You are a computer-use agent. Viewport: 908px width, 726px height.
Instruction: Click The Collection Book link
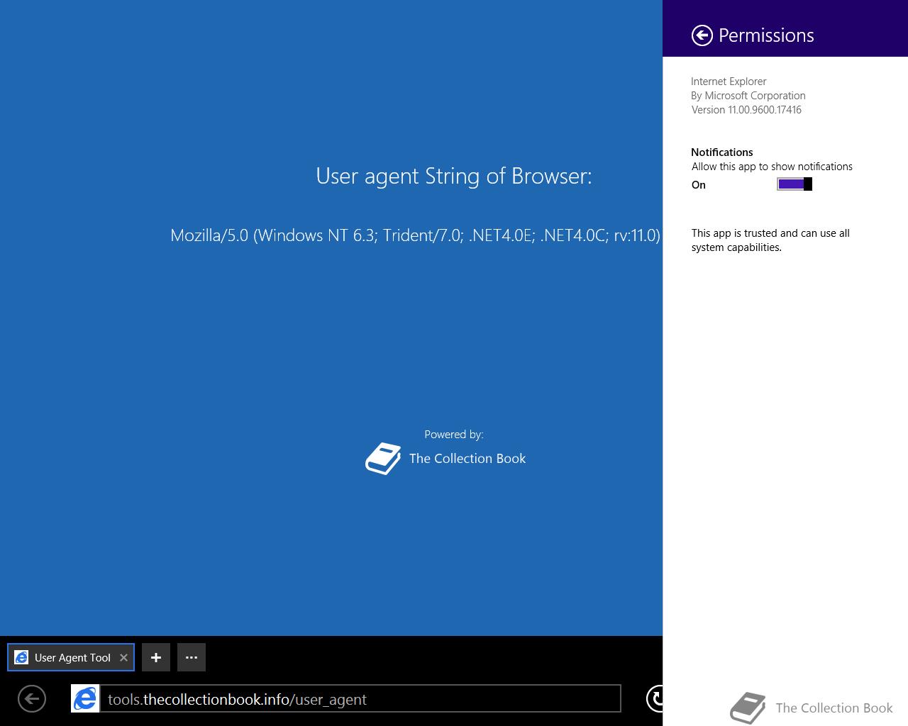467,459
